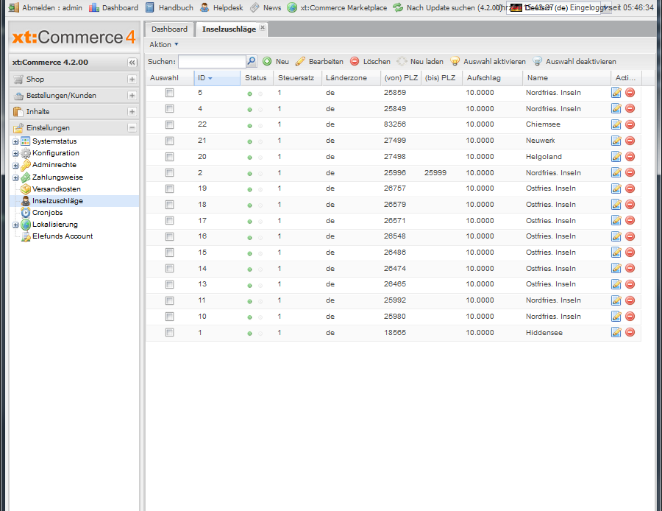Click the Neu laden reload icon

point(402,62)
